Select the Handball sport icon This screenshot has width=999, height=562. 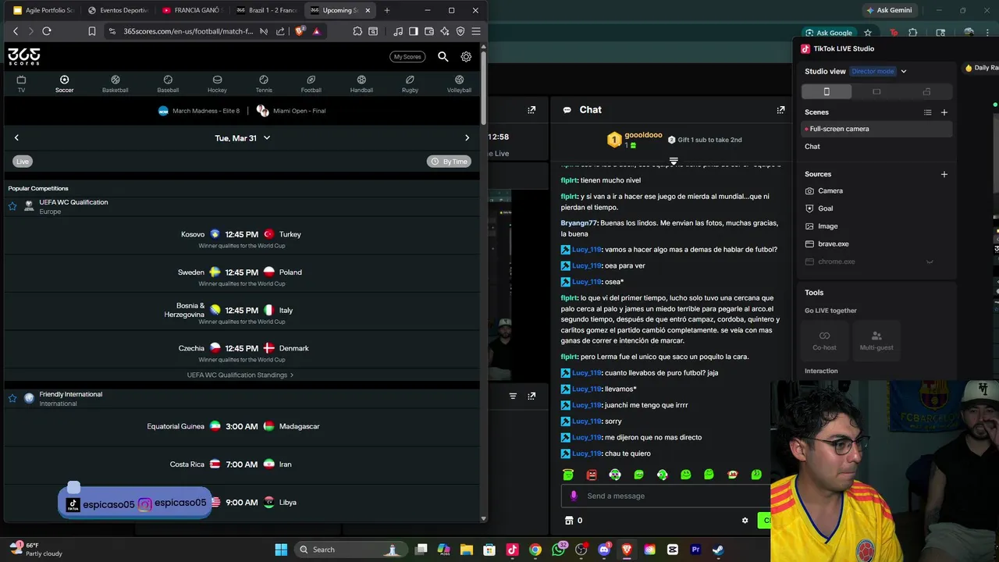[361, 84]
